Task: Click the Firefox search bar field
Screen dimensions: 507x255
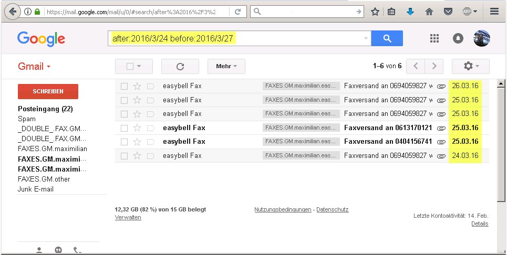Action: pos(307,12)
